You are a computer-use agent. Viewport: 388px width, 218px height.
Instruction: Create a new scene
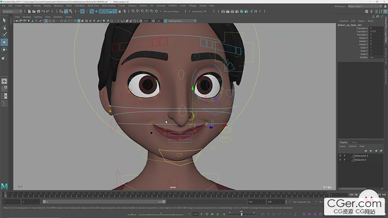29,11
